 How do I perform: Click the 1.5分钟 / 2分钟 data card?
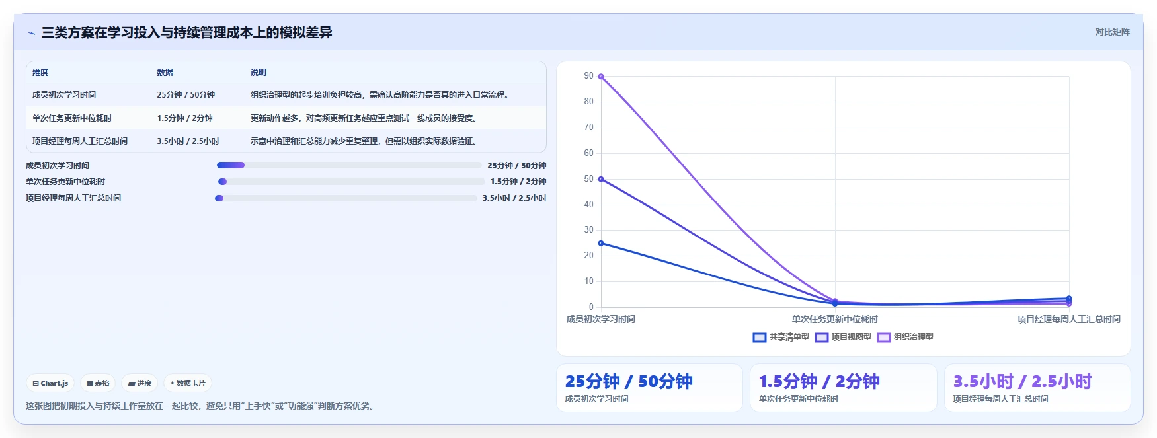click(x=844, y=388)
